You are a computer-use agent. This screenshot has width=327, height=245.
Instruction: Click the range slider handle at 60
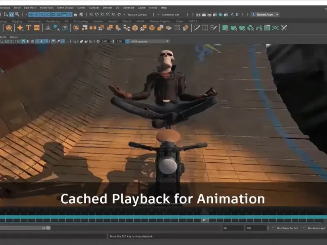pos(48,228)
